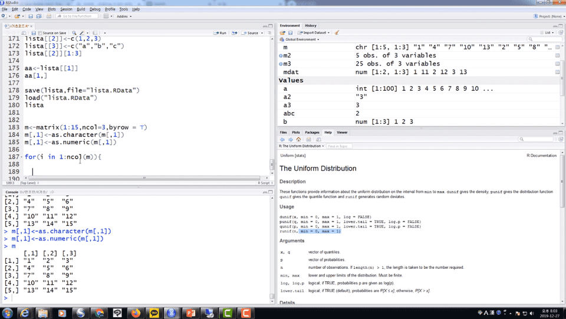Open Windows Start button
The width and height of the screenshot is (566, 319).
[x=8, y=313]
